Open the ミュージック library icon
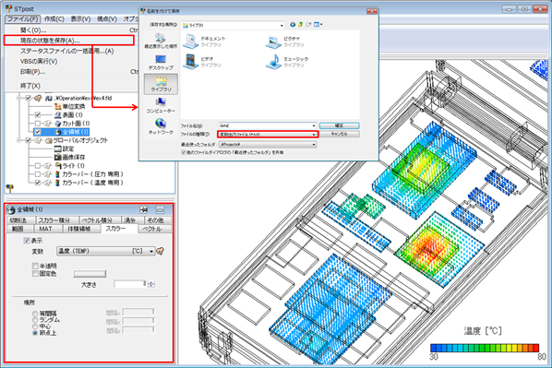 pyautogui.click(x=273, y=62)
